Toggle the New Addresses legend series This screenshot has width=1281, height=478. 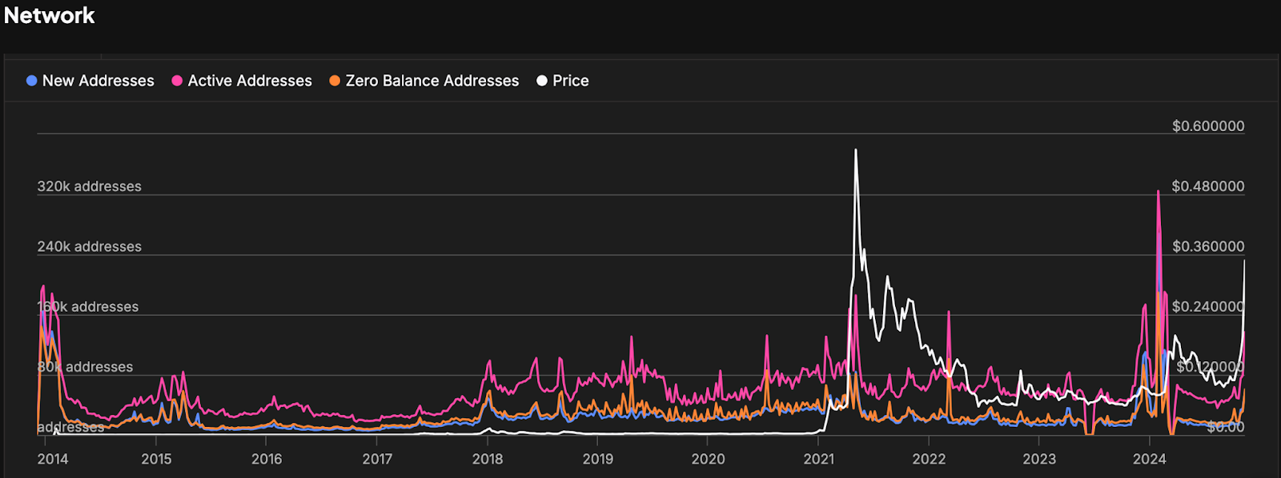(x=90, y=81)
